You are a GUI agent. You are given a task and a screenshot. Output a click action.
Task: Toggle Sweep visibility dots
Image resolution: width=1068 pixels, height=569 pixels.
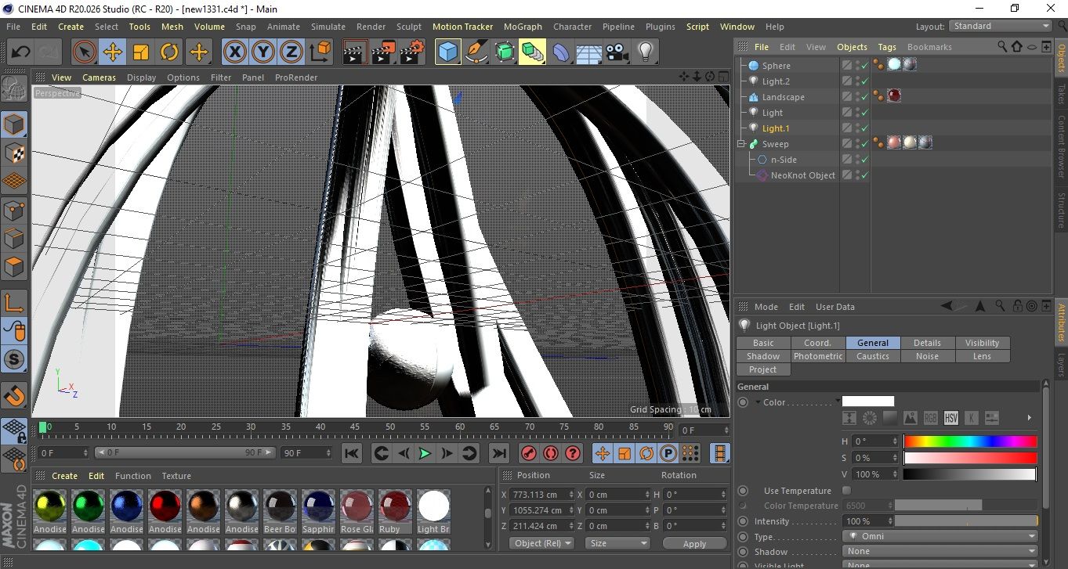click(857, 144)
